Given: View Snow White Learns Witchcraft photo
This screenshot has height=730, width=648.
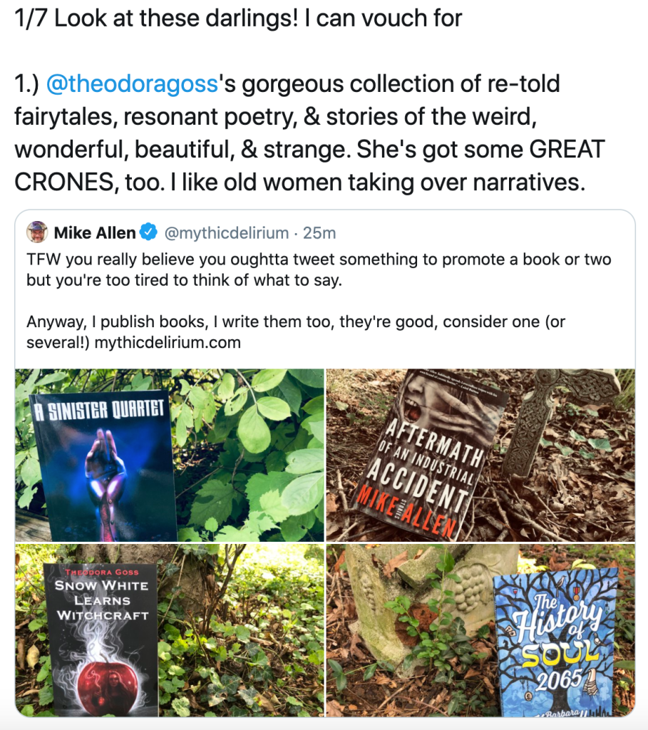Looking at the screenshot, I should tap(170, 630).
